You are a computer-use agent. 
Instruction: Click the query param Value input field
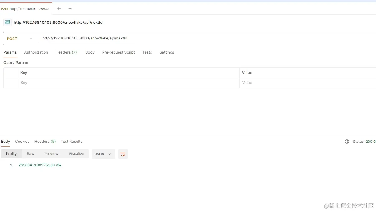[308, 83]
